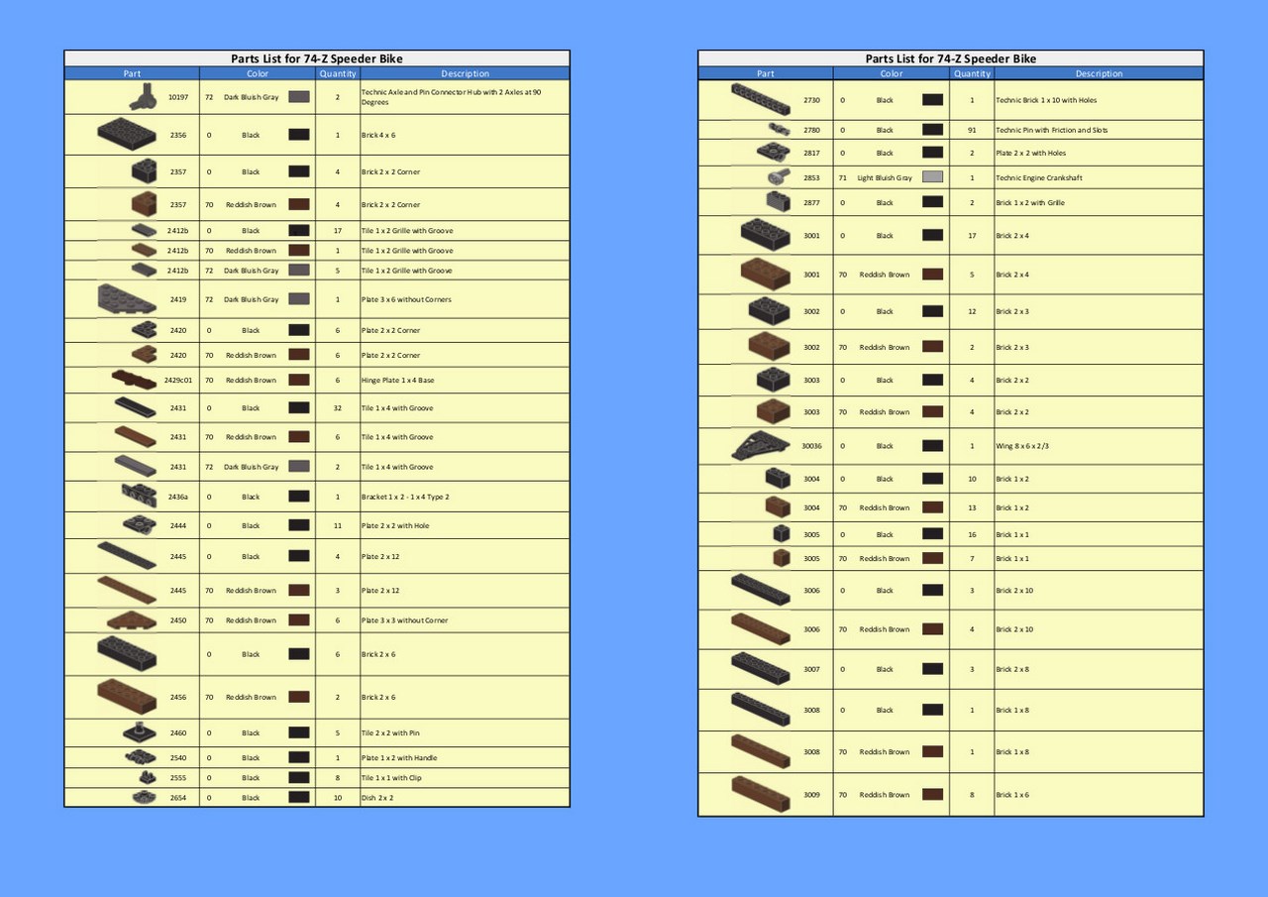The width and height of the screenshot is (1268, 897).
Task: Select the Technic Pin with Friction image
Action: point(779,129)
